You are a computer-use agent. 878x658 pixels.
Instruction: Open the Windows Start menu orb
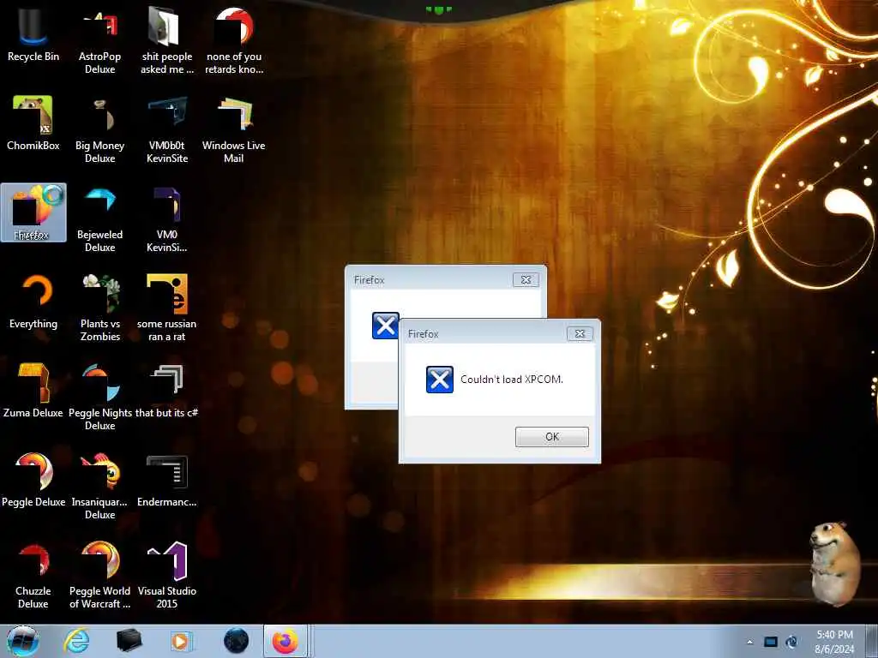coord(22,641)
